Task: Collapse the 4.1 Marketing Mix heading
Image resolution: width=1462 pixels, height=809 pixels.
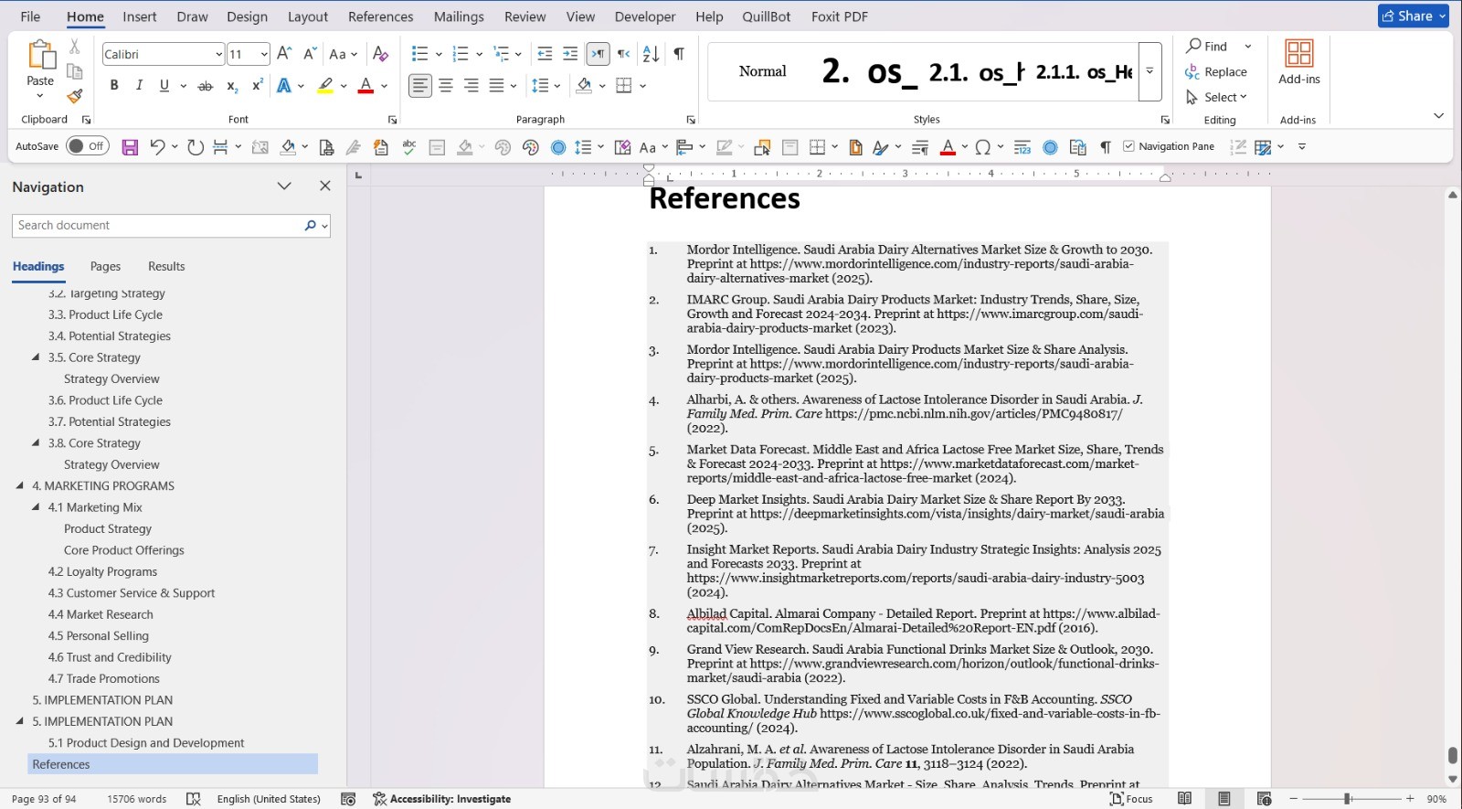Action: pos(37,507)
